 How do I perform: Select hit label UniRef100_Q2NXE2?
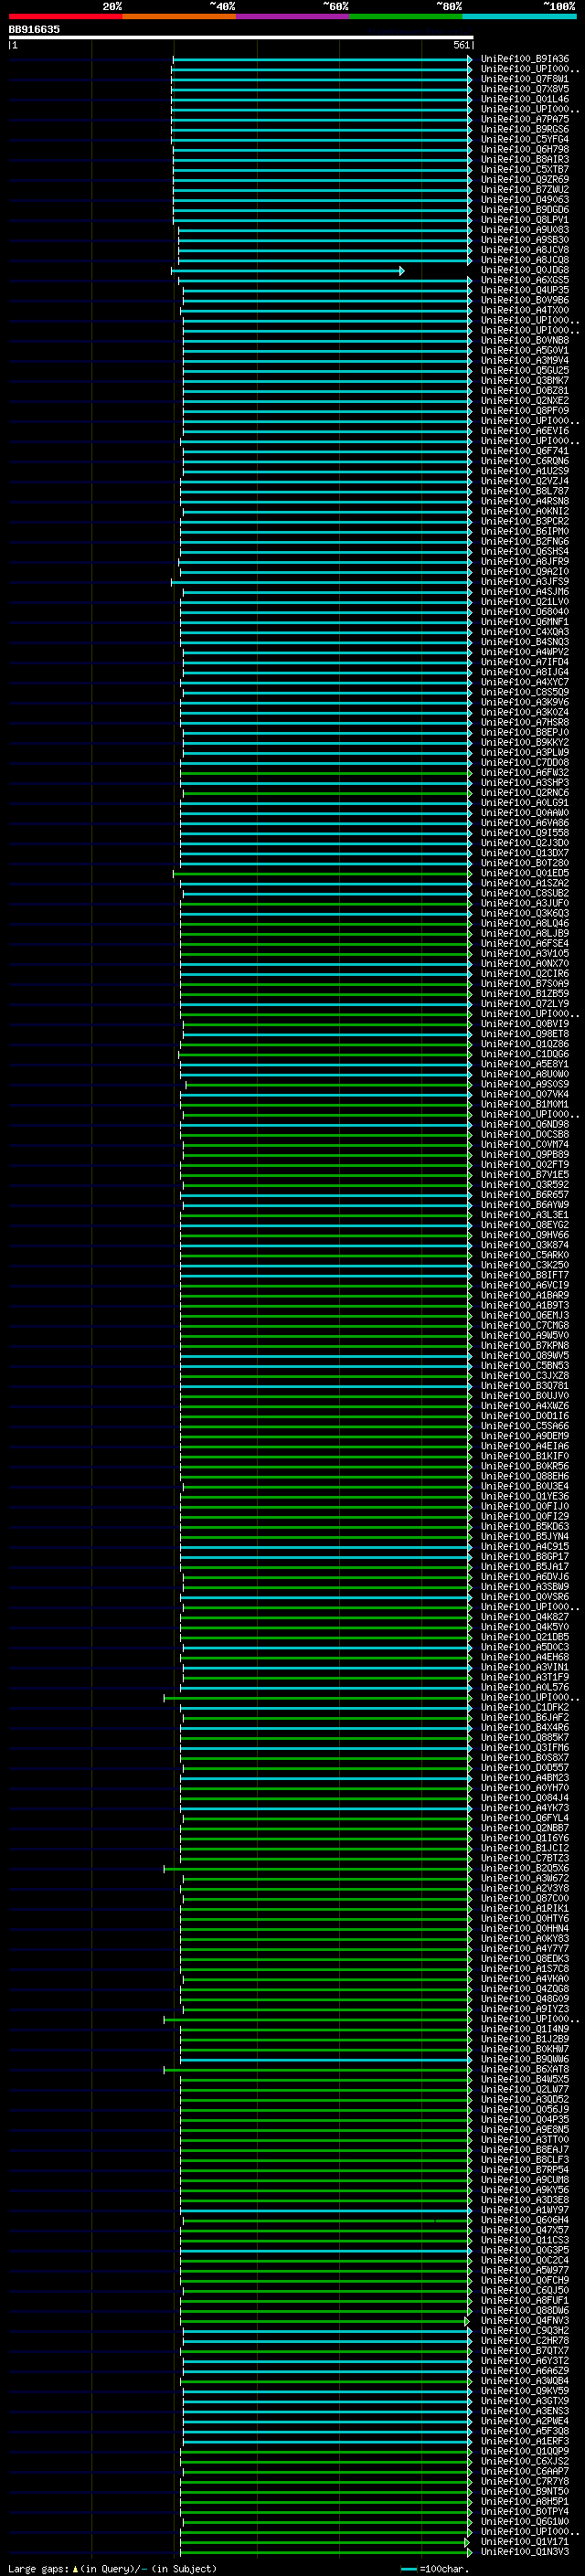coord(525,401)
